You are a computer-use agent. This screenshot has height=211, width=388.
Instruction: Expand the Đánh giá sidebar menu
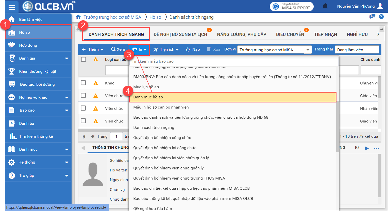click(66, 59)
